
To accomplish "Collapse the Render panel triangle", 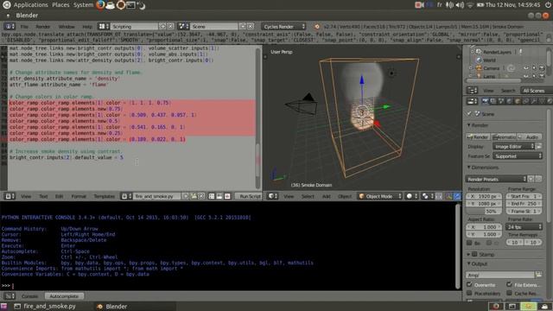I will [x=469, y=125].
